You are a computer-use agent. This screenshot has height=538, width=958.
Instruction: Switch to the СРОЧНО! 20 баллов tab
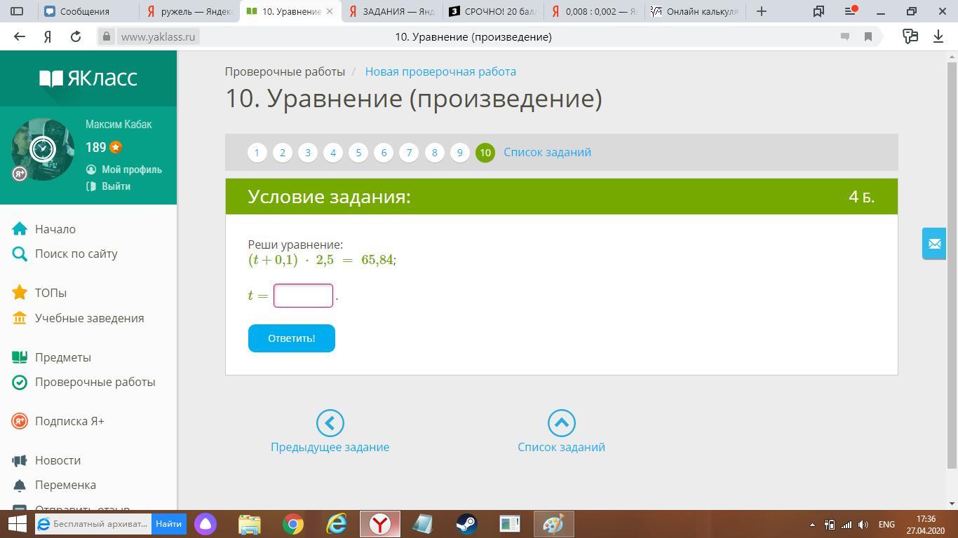point(493,11)
